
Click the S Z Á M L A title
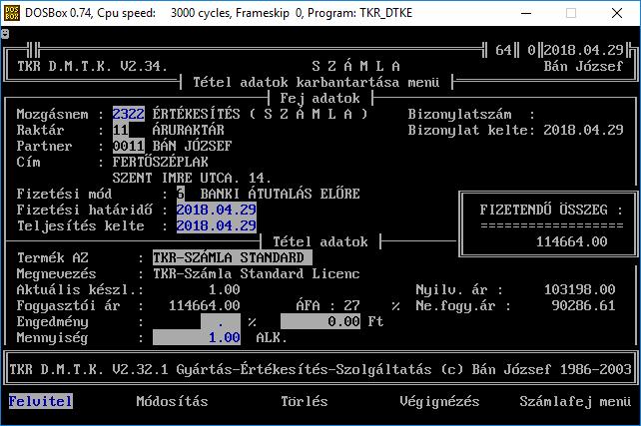click(x=356, y=66)
